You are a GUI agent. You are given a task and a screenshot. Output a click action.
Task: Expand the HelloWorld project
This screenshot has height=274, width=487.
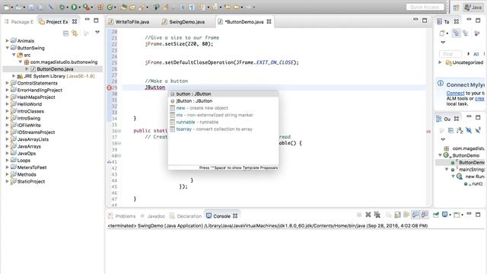[x=8, y=104]
